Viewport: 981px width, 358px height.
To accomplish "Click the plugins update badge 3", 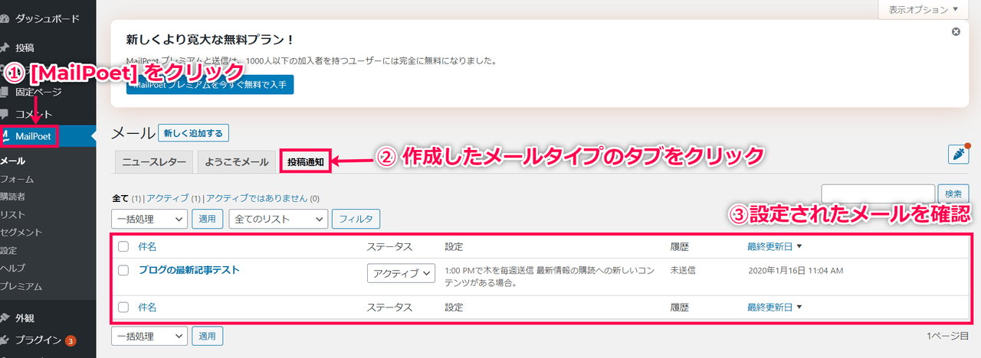I will click(70, 341).
